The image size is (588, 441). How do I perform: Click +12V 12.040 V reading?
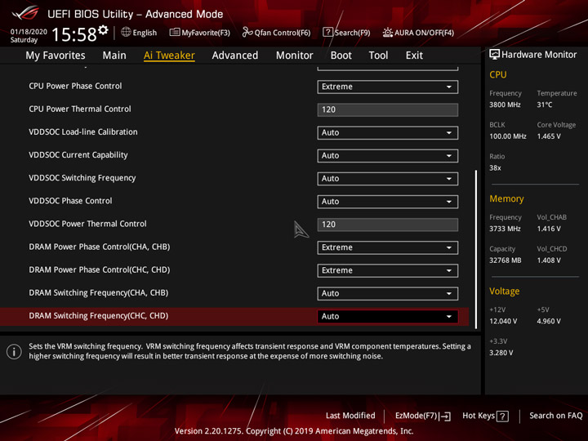point(503,321)
